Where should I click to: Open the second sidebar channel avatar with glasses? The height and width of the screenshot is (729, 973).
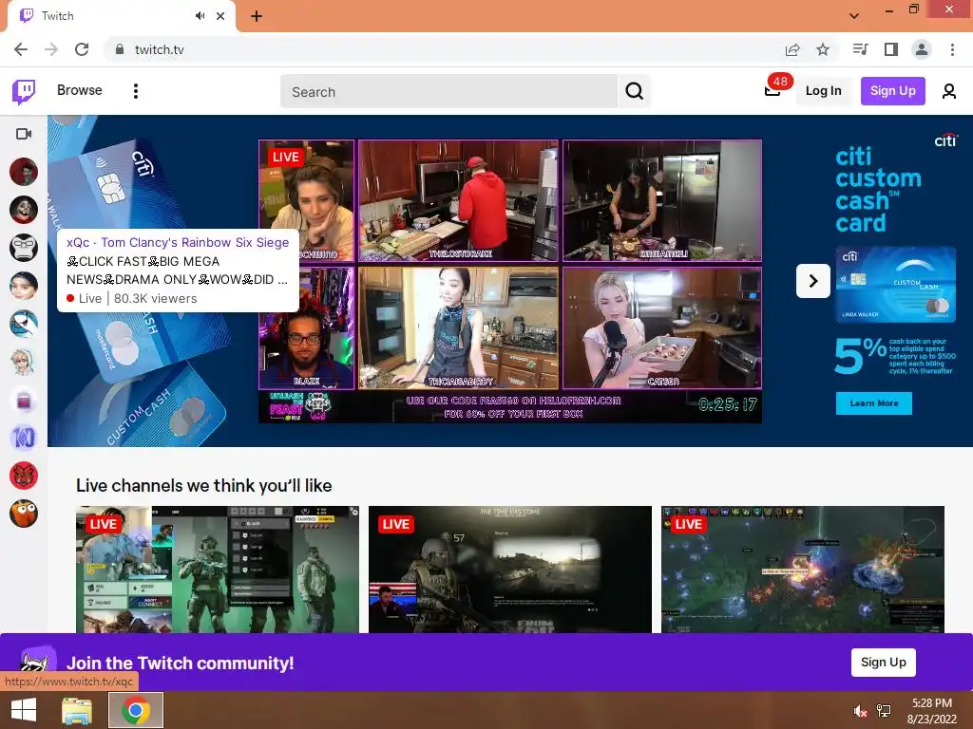[24, 210]
